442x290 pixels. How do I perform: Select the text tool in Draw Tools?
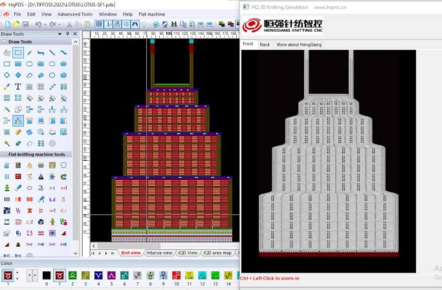18,87
